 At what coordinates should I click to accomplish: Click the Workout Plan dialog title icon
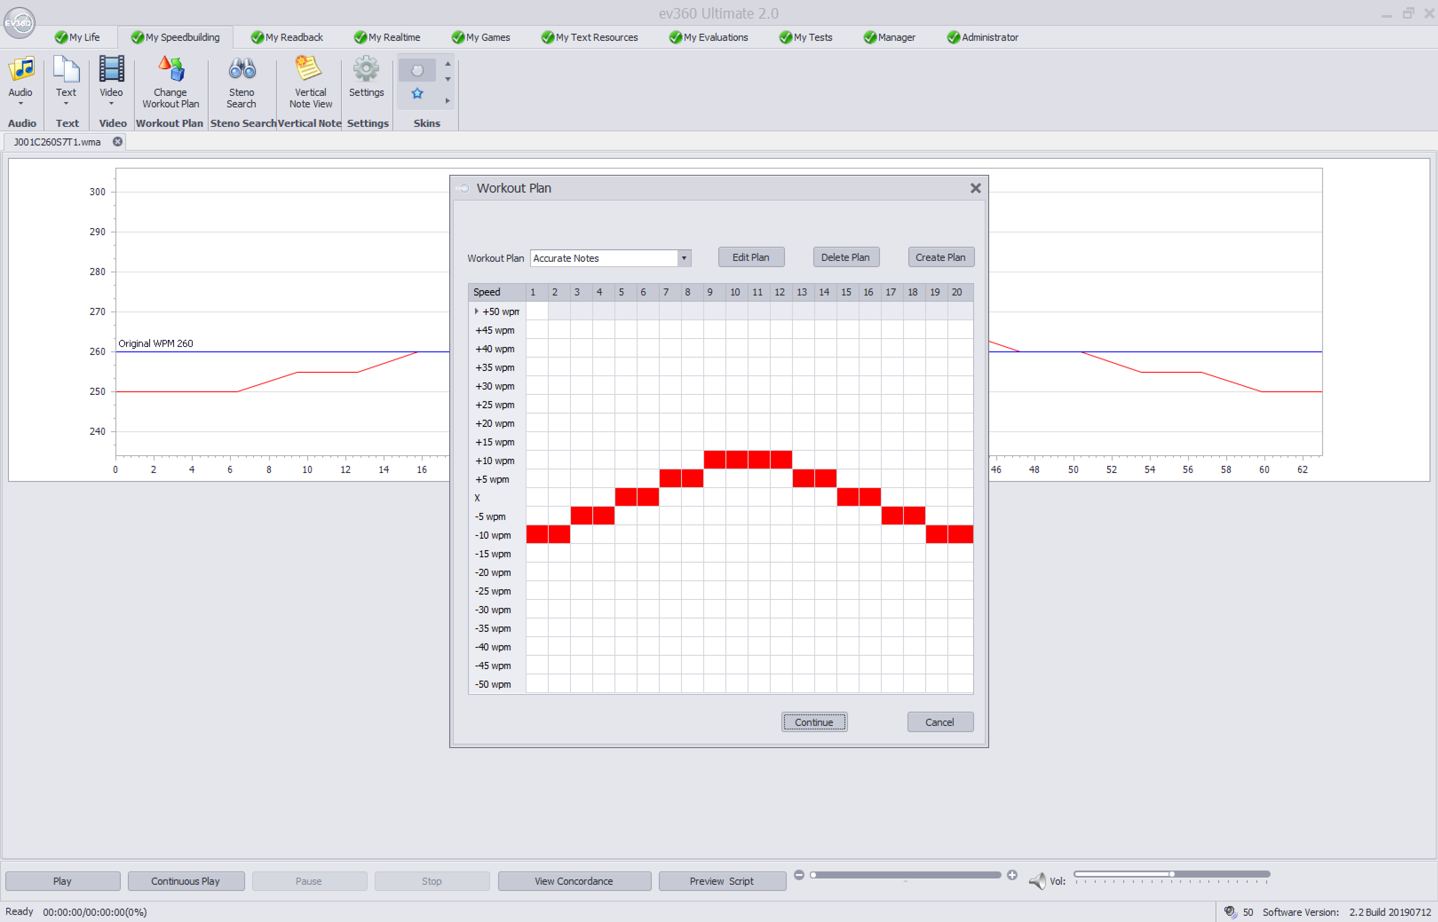pyautogui.click(x=463, y=188)
